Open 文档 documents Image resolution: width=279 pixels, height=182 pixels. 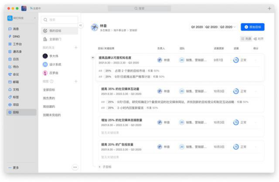[14, 90]
